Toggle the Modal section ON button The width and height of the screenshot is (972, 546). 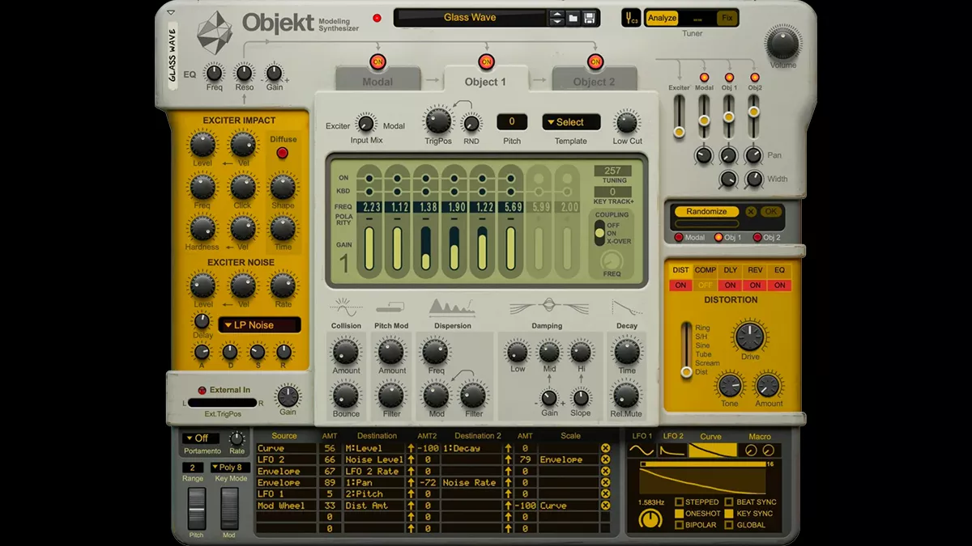click(377, 61)
